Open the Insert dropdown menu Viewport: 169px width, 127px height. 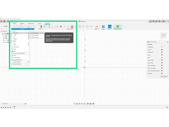coord(103,29)
